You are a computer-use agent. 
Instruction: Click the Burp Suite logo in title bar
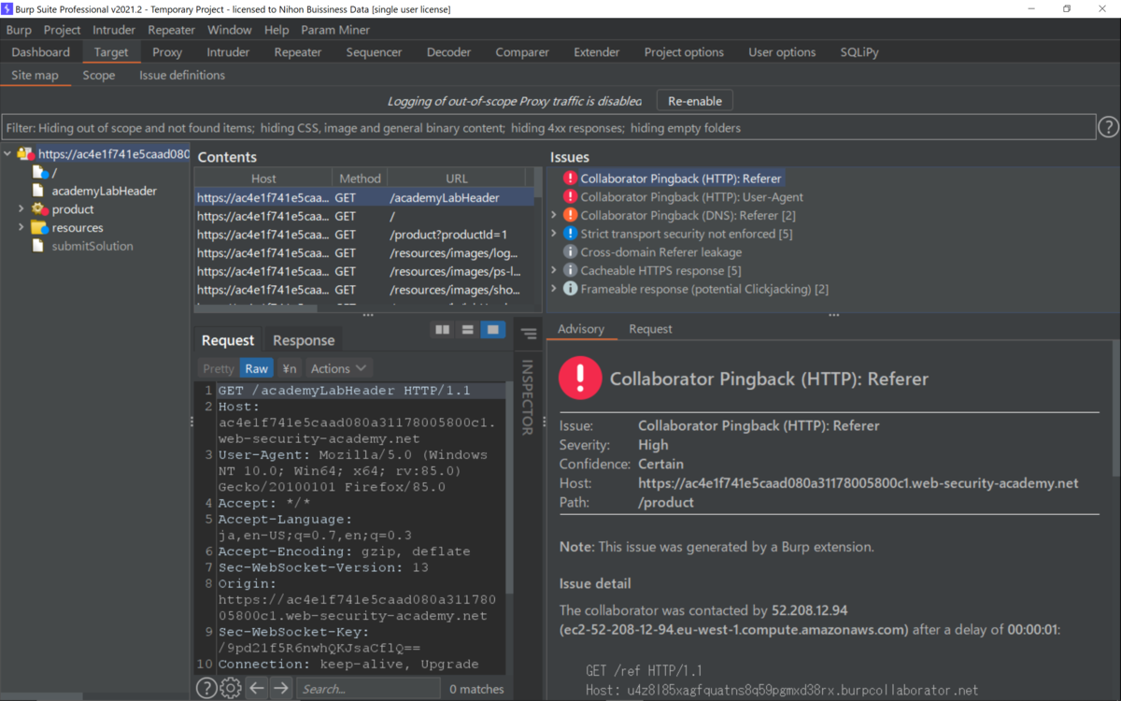(x=7, y=9)
